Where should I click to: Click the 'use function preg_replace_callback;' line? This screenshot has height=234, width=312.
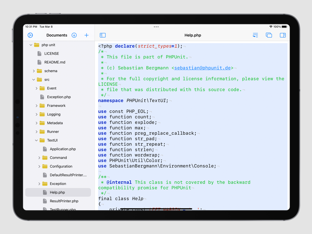point(147,133)
